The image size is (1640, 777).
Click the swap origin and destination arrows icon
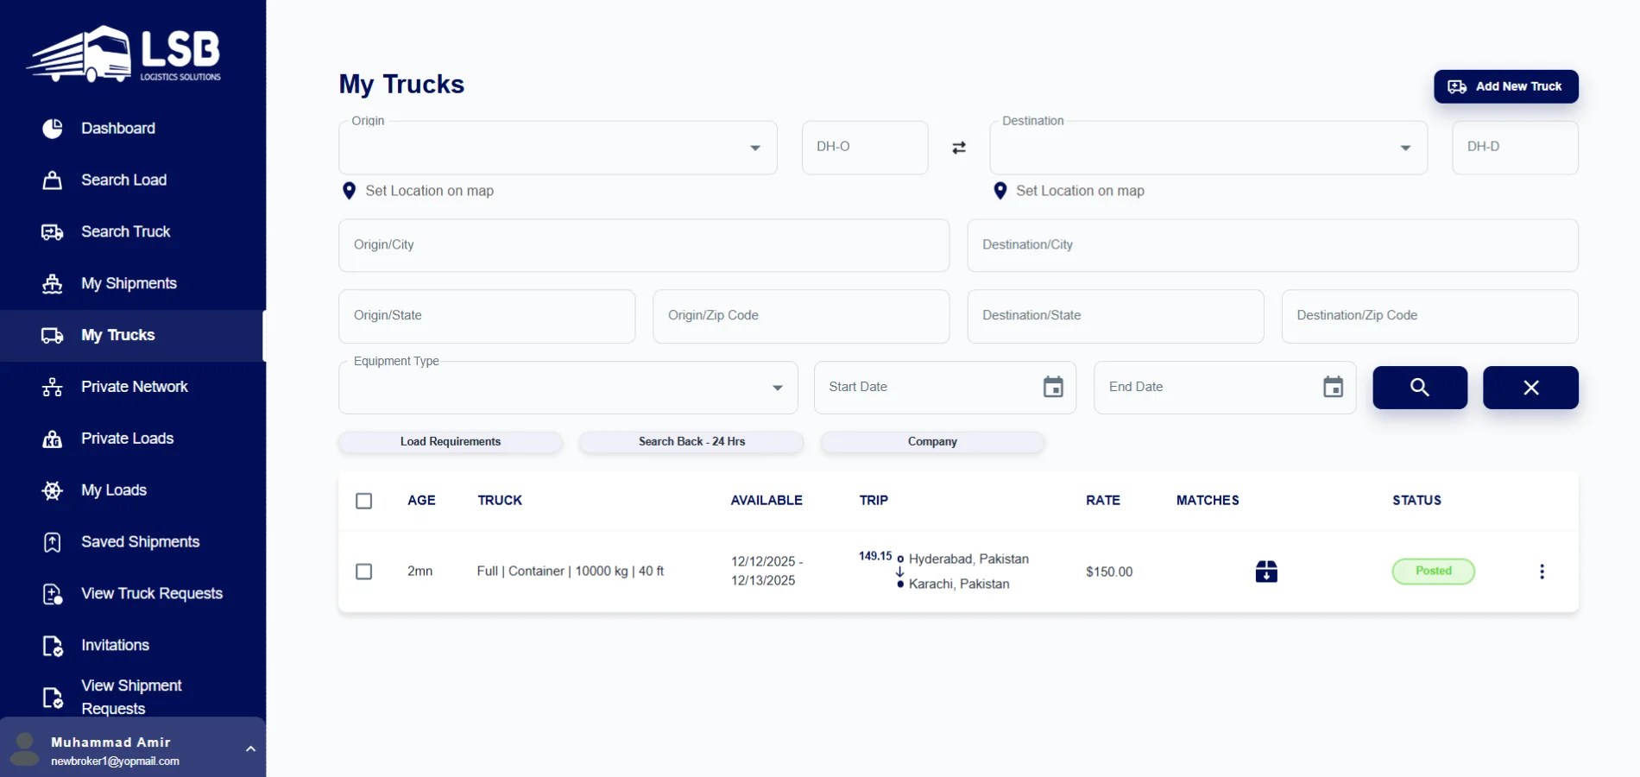point(958,148)
